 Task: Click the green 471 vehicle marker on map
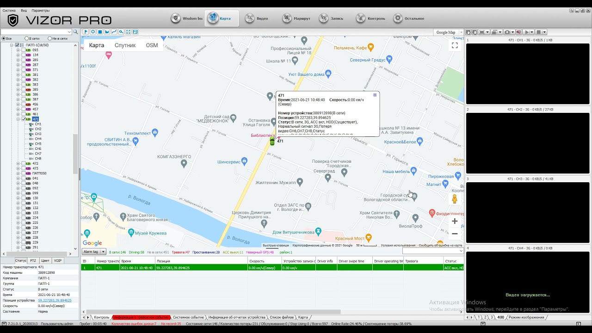point(272,142)
